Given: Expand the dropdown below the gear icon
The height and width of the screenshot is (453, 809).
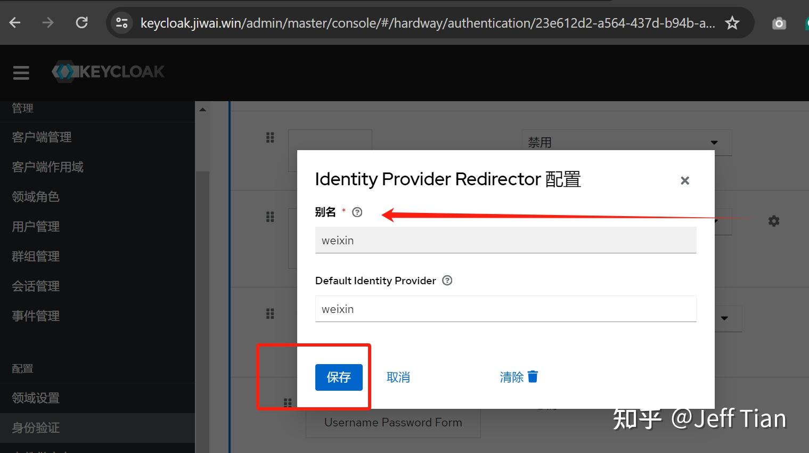Looking at the screenshot, I should pyautogui.click(x=725, y=318).
